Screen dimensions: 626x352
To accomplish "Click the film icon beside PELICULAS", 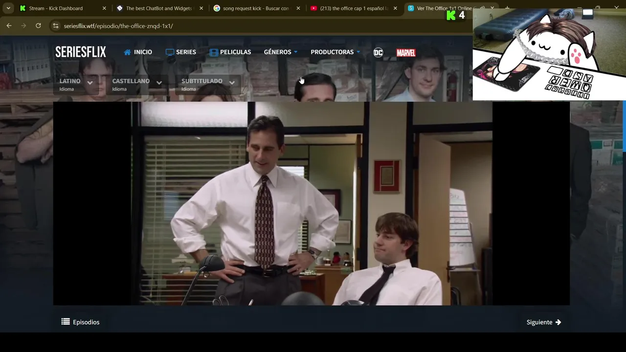I will tap(214, 52).
